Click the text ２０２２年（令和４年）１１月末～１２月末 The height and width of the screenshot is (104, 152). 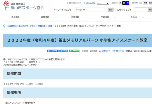[x=23, y=84]
